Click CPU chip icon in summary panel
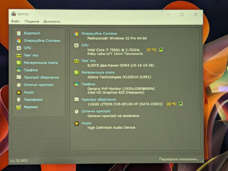 (x=76, y=45)
